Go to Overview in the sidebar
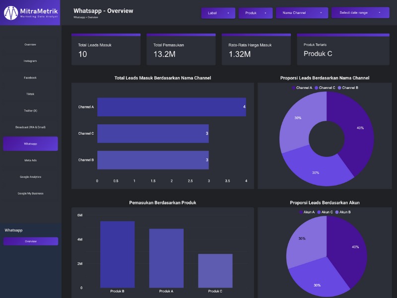 pos(30,45)
